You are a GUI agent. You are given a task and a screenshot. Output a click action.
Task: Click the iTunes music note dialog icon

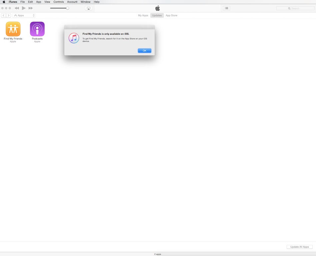pyautogui.click(x=74, y=38)
